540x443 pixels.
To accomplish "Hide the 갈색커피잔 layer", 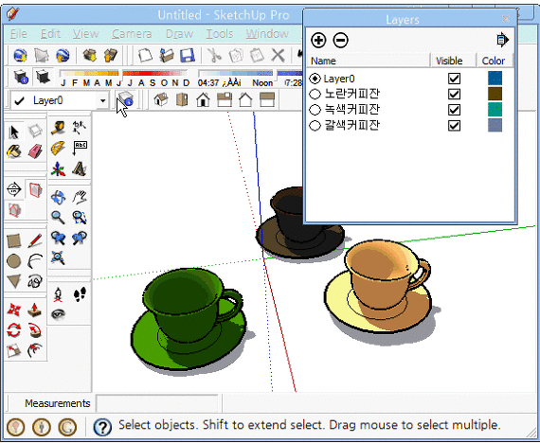I will click(x=454, y=126).
